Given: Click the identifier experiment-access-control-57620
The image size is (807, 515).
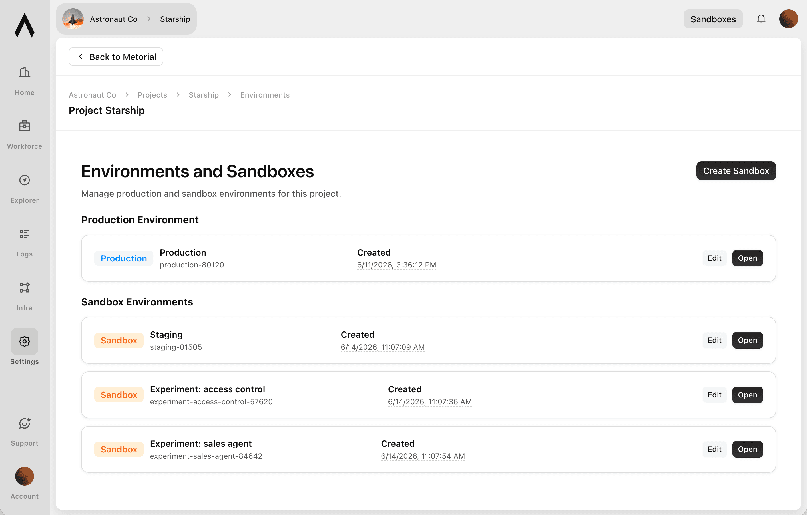Looking at the screenshot, I should click(x=211, y=401).
